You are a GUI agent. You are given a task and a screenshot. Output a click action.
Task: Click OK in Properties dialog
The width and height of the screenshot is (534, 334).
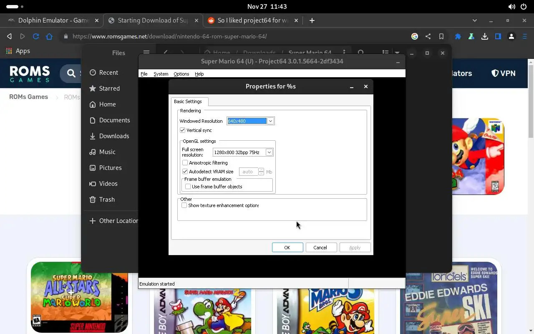coord(287,248)
